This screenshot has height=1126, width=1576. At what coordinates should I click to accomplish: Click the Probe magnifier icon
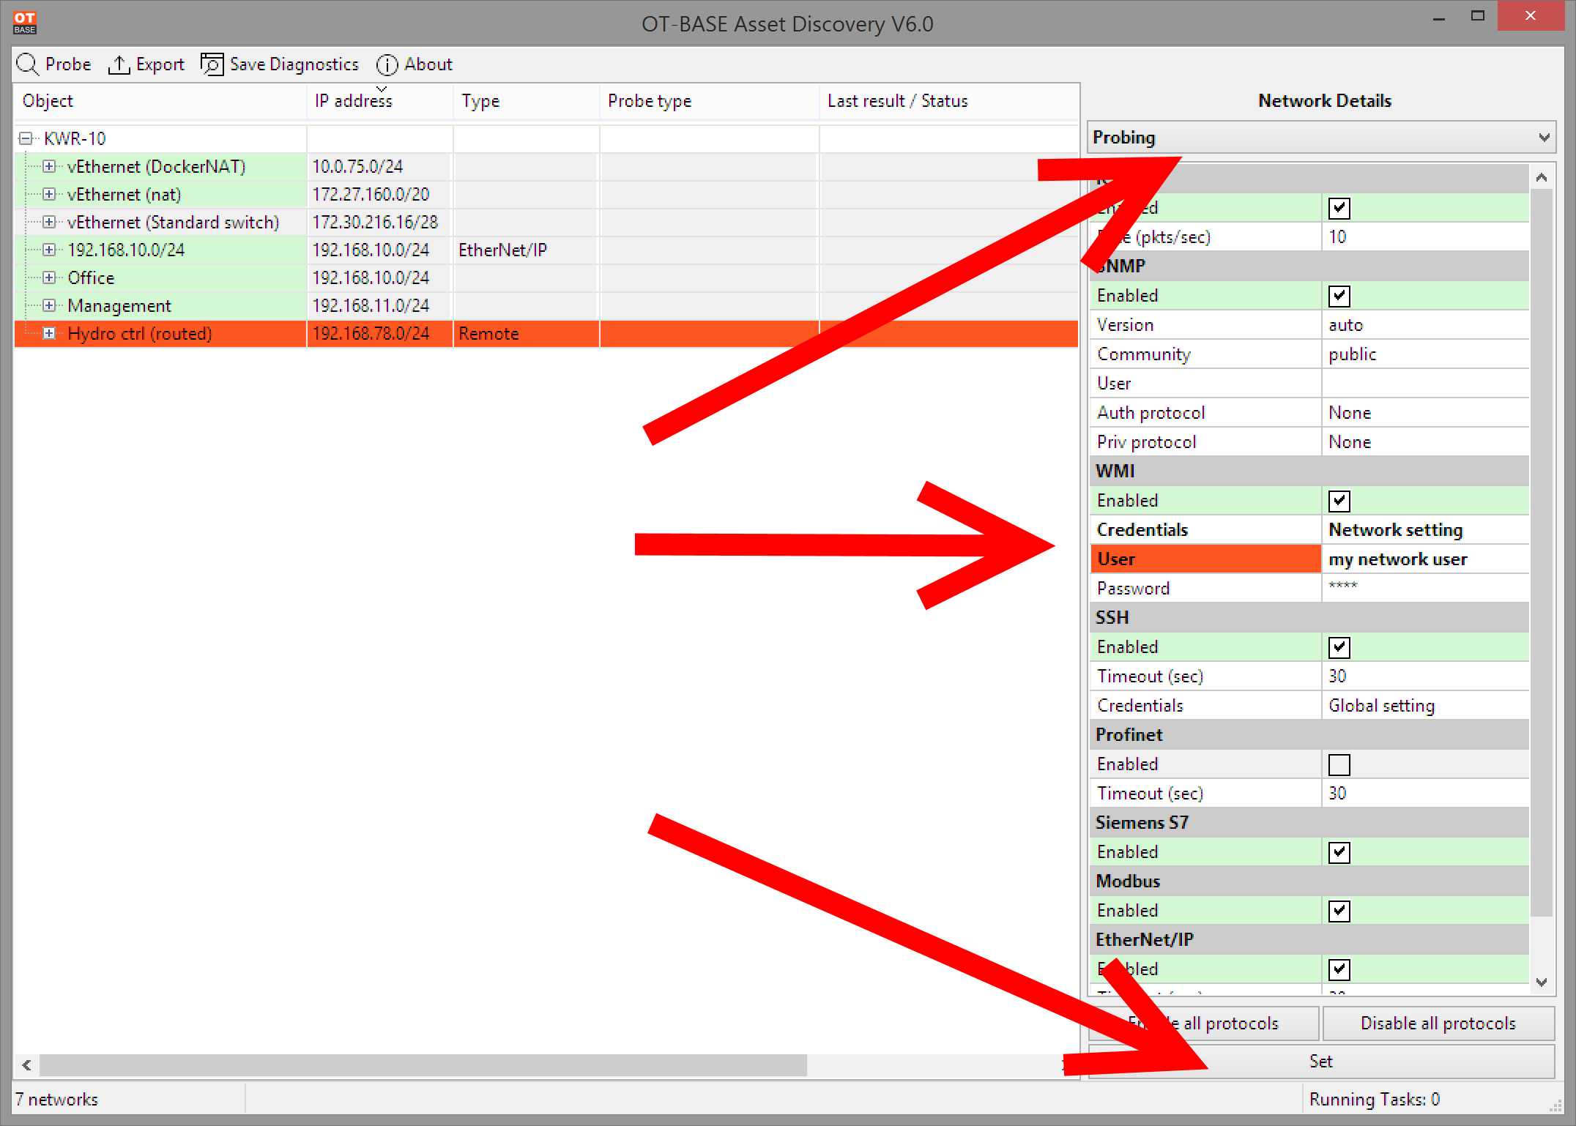(28, 64)
